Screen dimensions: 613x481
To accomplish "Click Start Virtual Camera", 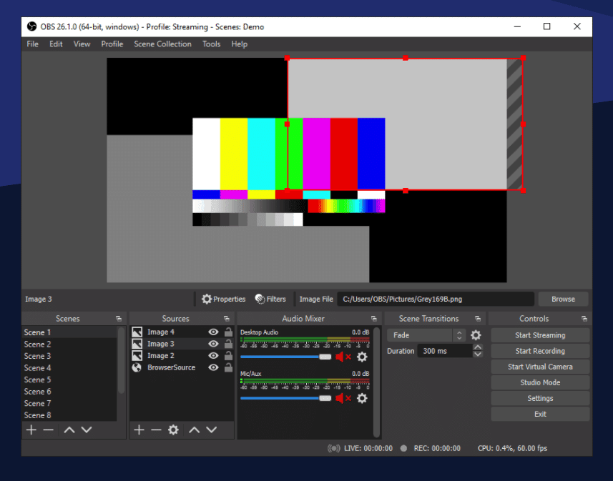I will pos(540,367).
